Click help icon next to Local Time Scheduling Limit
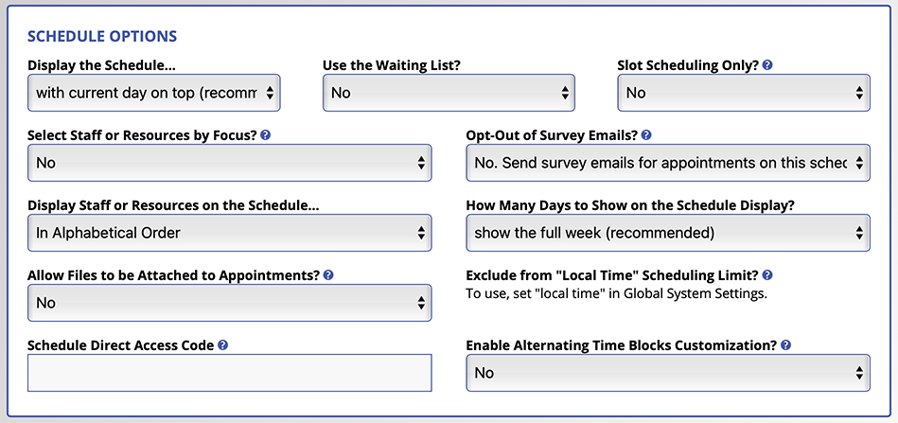898x423 pixels. tap(768, 275)
